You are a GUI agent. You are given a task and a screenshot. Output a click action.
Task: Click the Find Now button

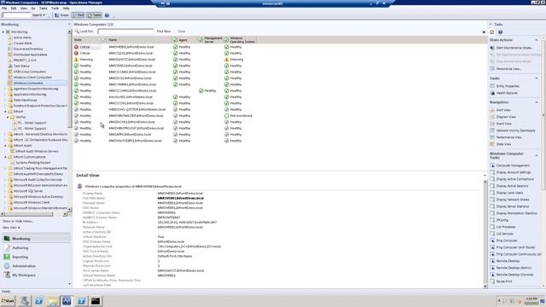click(164, 32)
